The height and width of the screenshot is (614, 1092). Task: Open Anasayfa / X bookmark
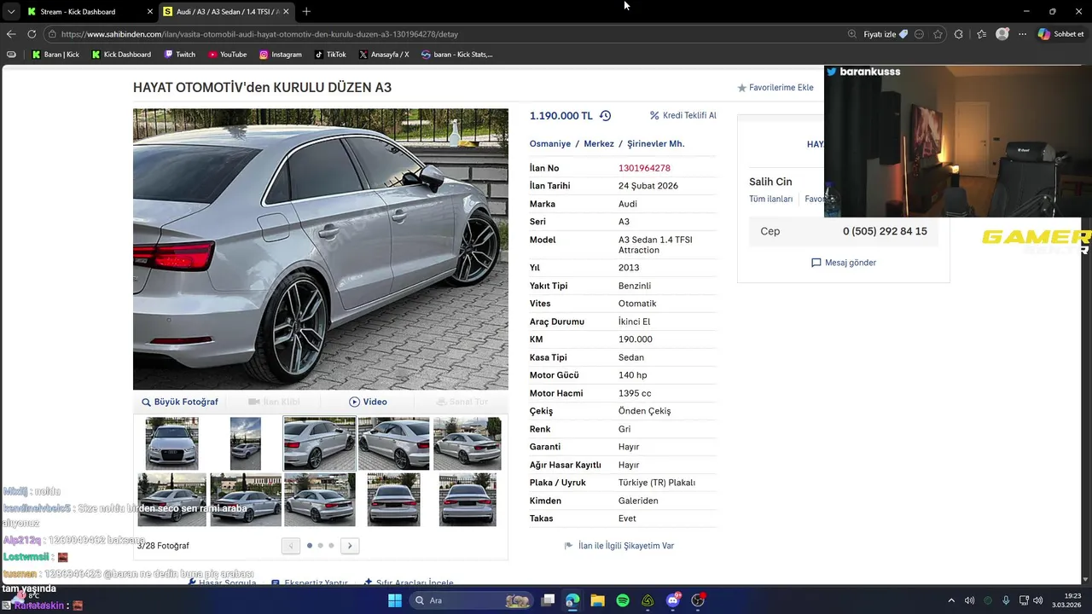pos(384,55)
